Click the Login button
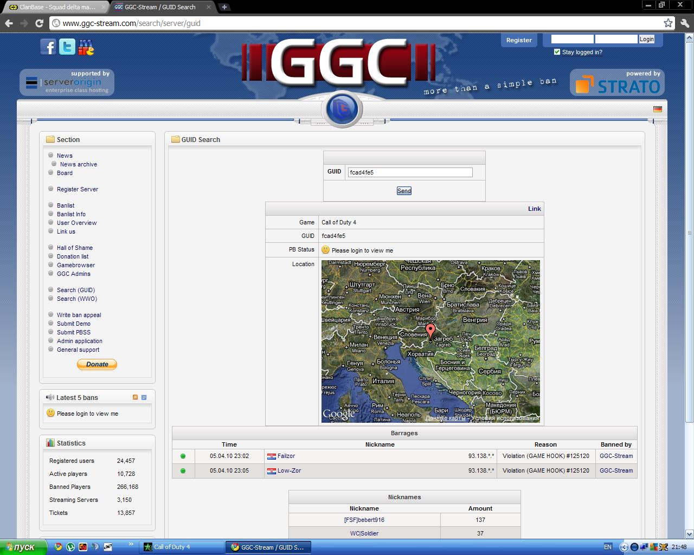Image resolution: width=694 pixels, height=555 pixels. click(646, 39)
